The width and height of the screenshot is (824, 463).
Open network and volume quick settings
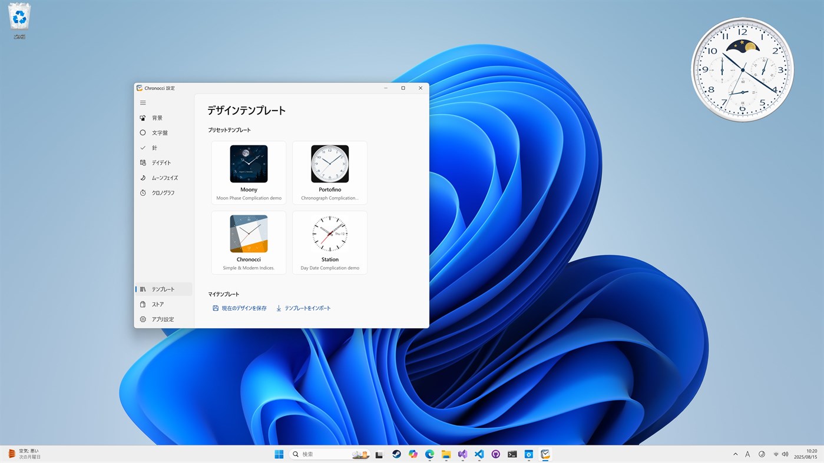click(x=780, y=454)
